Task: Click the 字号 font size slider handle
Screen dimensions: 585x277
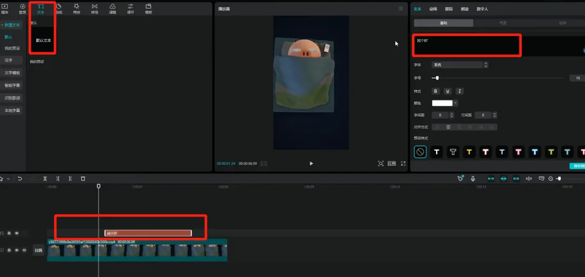Action: pos(437,78)
